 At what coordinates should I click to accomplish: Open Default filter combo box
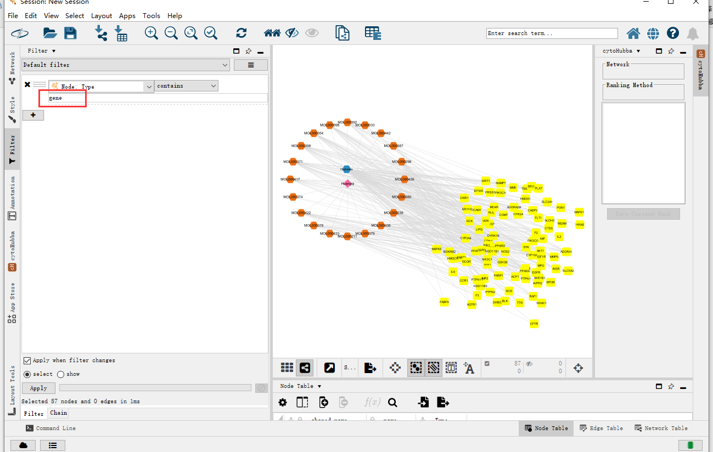click(126, 65)
